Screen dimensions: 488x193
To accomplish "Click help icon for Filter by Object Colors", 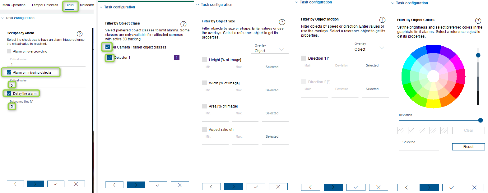I will pos(478,21).
